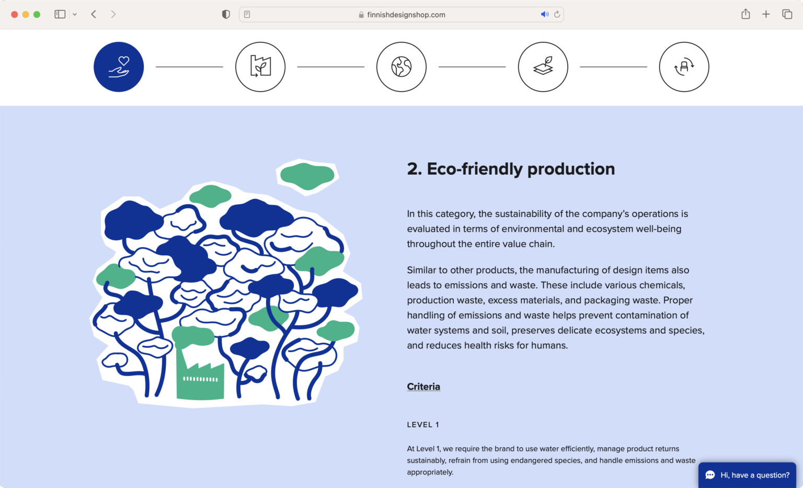Open a new tab with plus button

tap(766, 15)
